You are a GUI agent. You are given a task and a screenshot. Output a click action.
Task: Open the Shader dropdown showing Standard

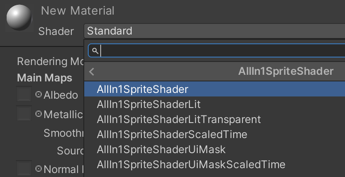[215, 31]
